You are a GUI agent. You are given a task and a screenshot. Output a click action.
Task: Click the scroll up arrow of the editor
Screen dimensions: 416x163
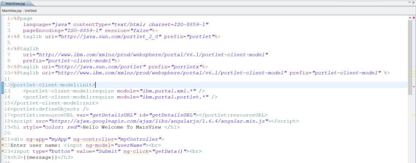click(410, 18)
